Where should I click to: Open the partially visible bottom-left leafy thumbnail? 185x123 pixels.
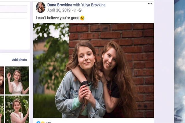[2, 109]
